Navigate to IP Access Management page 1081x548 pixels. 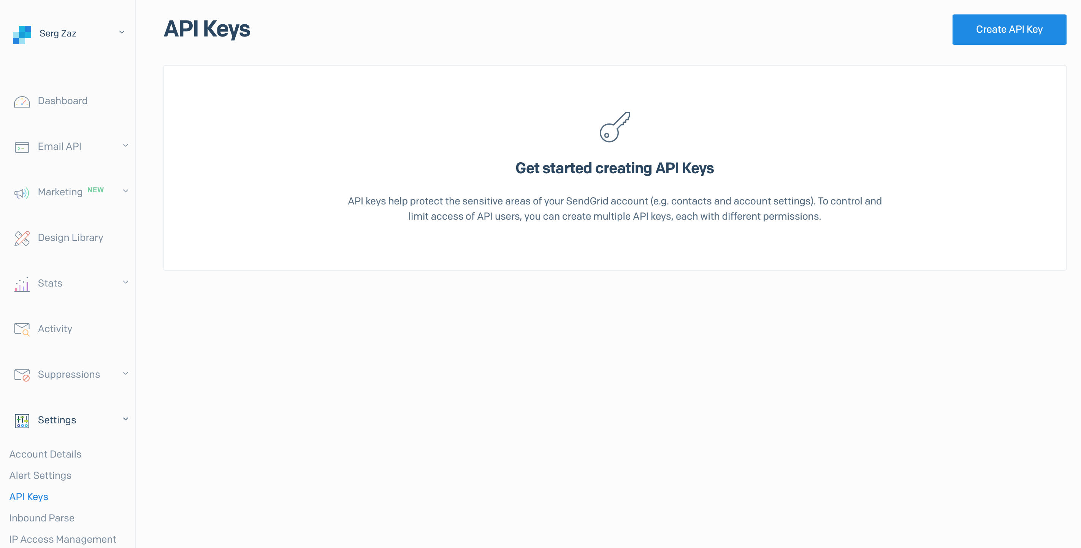pos(63,539)
